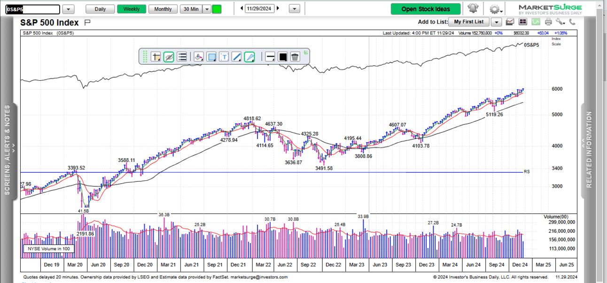This screenshot has width=607, height=283.
Task: Open line thickness selector
Action: [x=270, y=57]
